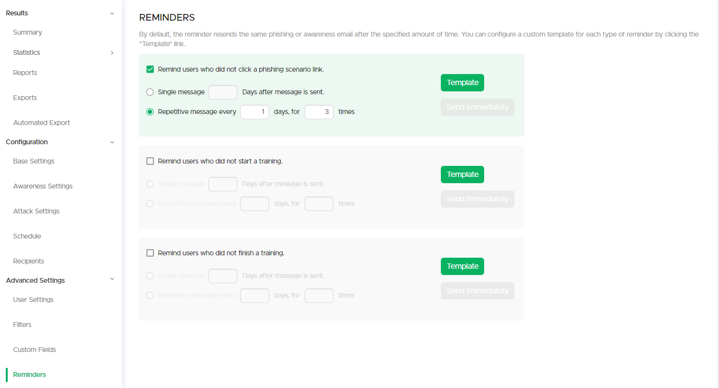Focus Single message days field under start training
The image size is (719, 388).
[x=223, y=184]
